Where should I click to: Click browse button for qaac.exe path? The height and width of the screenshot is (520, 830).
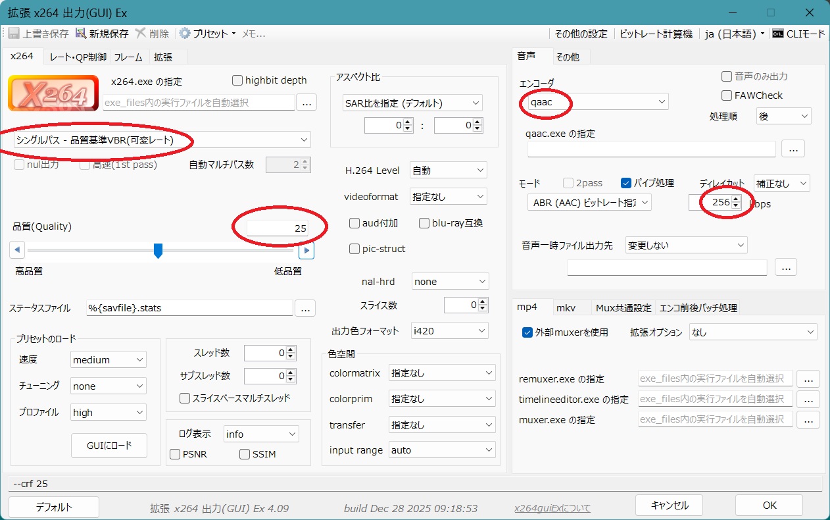793,149
